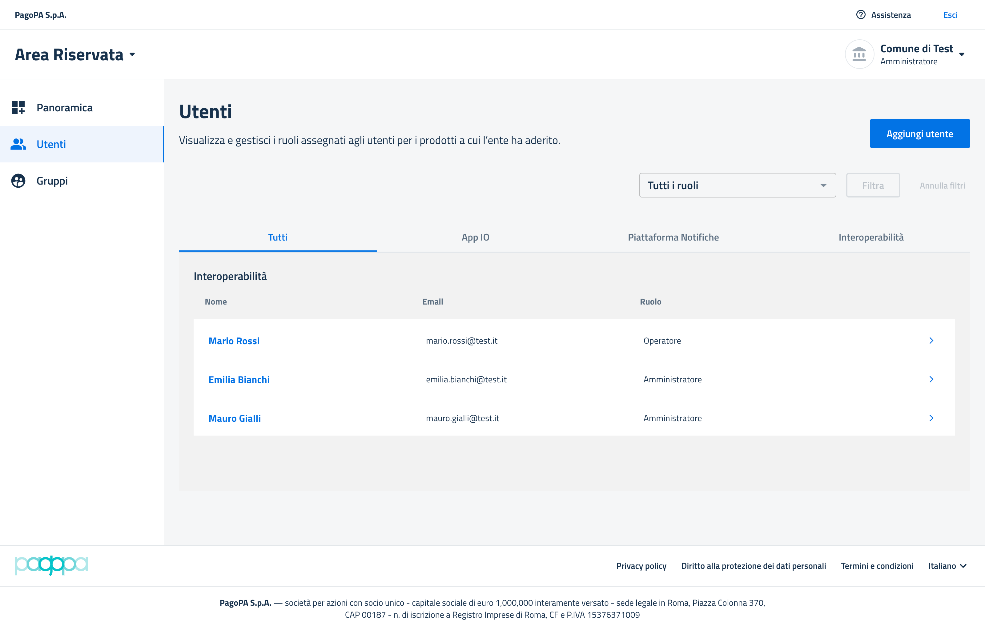
Task: Click the Gruppi circle icon in sidebar
Action: [18, 181]
